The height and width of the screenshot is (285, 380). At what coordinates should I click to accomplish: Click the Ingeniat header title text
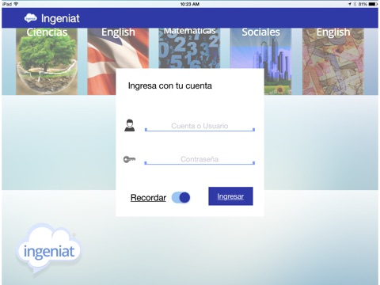click(60, 18)
